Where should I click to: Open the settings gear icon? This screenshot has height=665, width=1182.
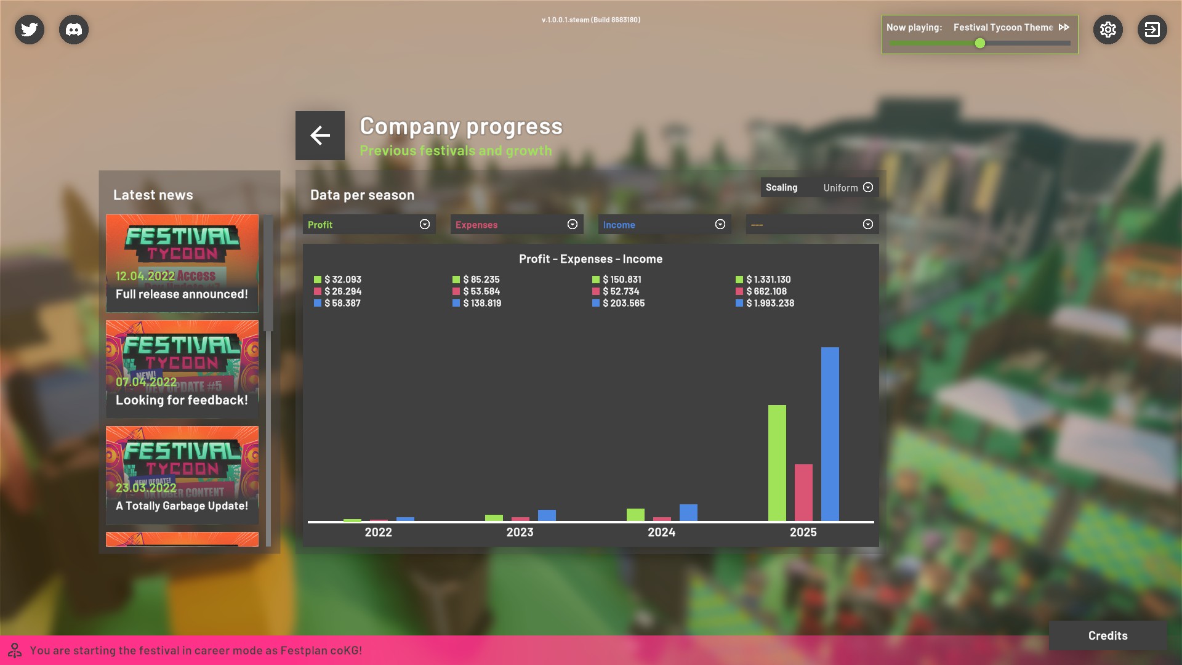coord(1108,30)
